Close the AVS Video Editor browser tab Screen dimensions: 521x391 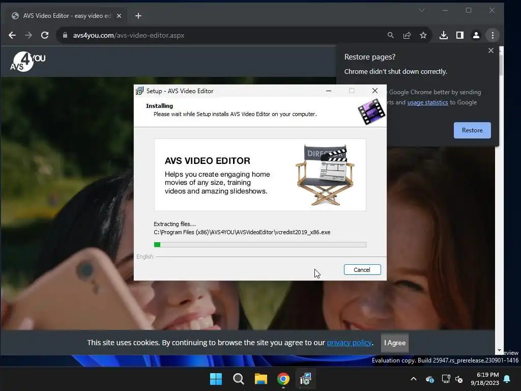click(x=119, y=16)
